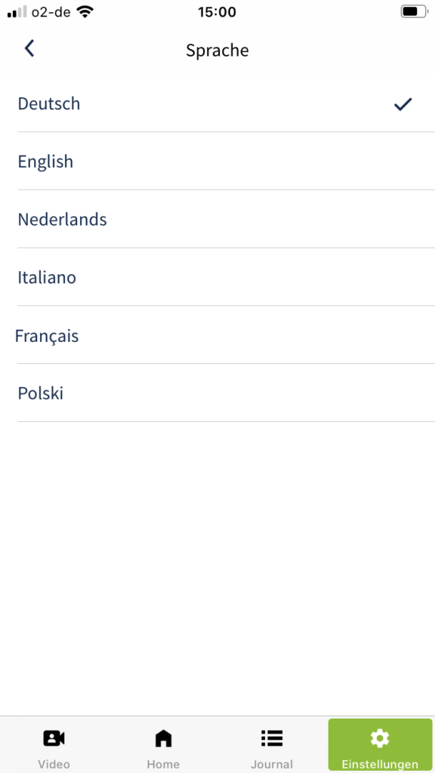This screenshot has width=435, height=773.
Task: Tap the Wi-Fi icon in status bar
Action: click(85, 12)
